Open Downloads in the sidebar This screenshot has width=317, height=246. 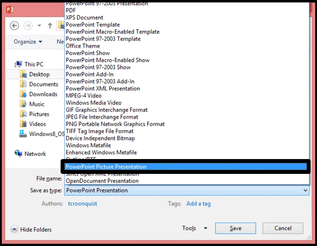pyautogui.click(x=43, y=94)
